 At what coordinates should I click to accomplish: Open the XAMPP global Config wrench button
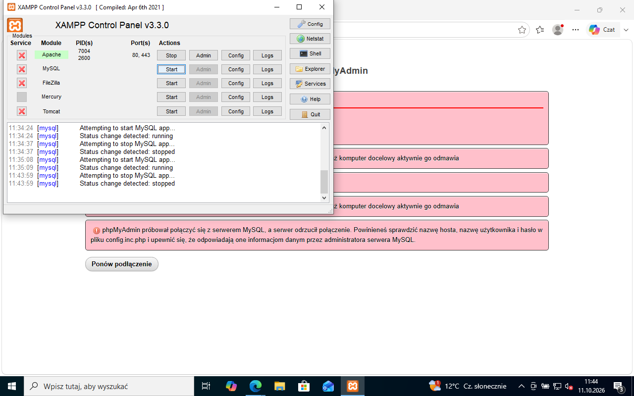tap(310, 24)
